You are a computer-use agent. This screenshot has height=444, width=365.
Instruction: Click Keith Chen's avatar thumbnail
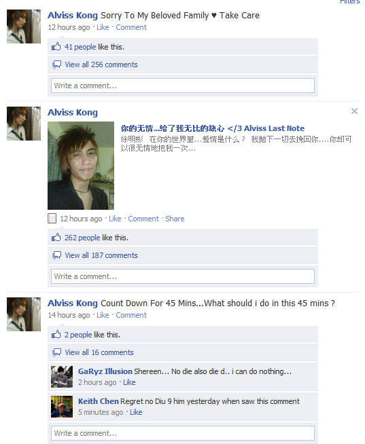pos(62,407)
